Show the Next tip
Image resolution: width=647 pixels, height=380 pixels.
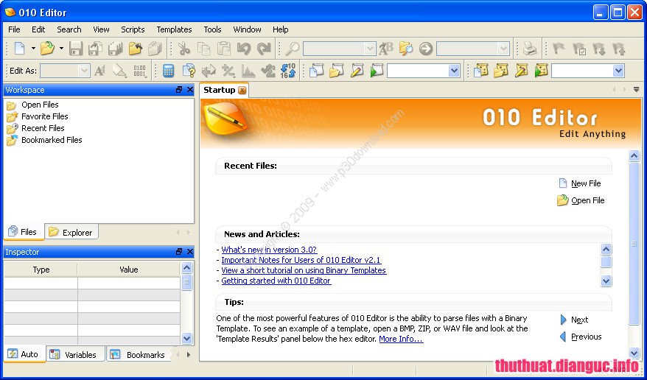574,320
